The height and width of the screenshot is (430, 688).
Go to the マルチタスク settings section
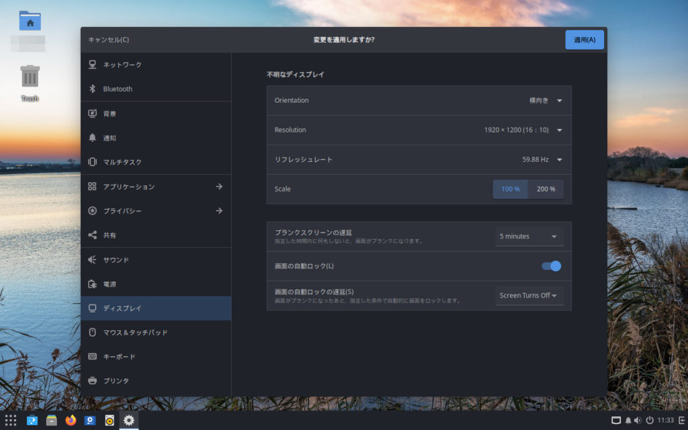122,162
